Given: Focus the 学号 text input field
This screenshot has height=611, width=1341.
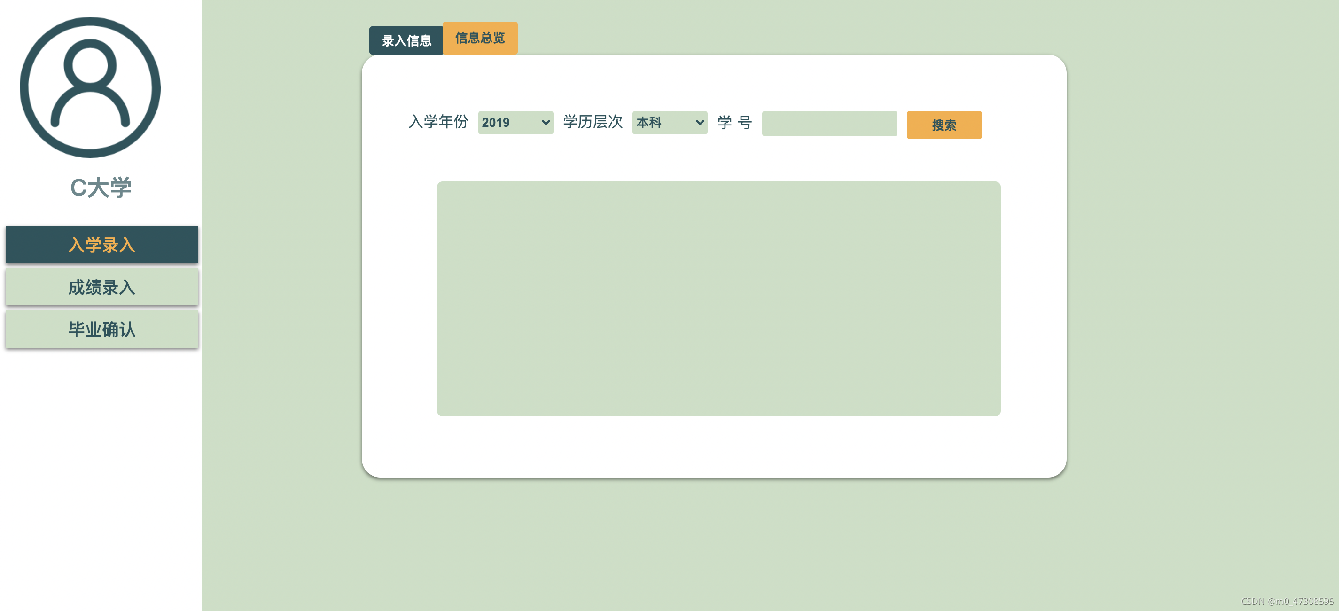Looking at the screenshot, I should (829, 124).
